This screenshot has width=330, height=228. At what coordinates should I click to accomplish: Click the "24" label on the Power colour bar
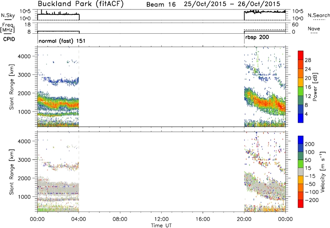(x=308, y=69)
